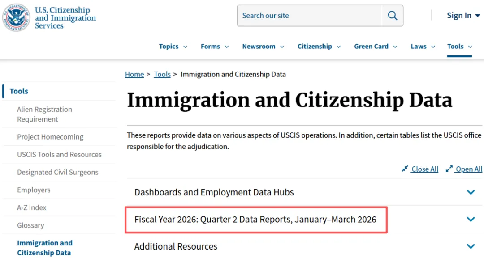Viewport: 484px width, 258px height.
Task: Open Glossary sidebar link
Action: click(x=30, y=225)
